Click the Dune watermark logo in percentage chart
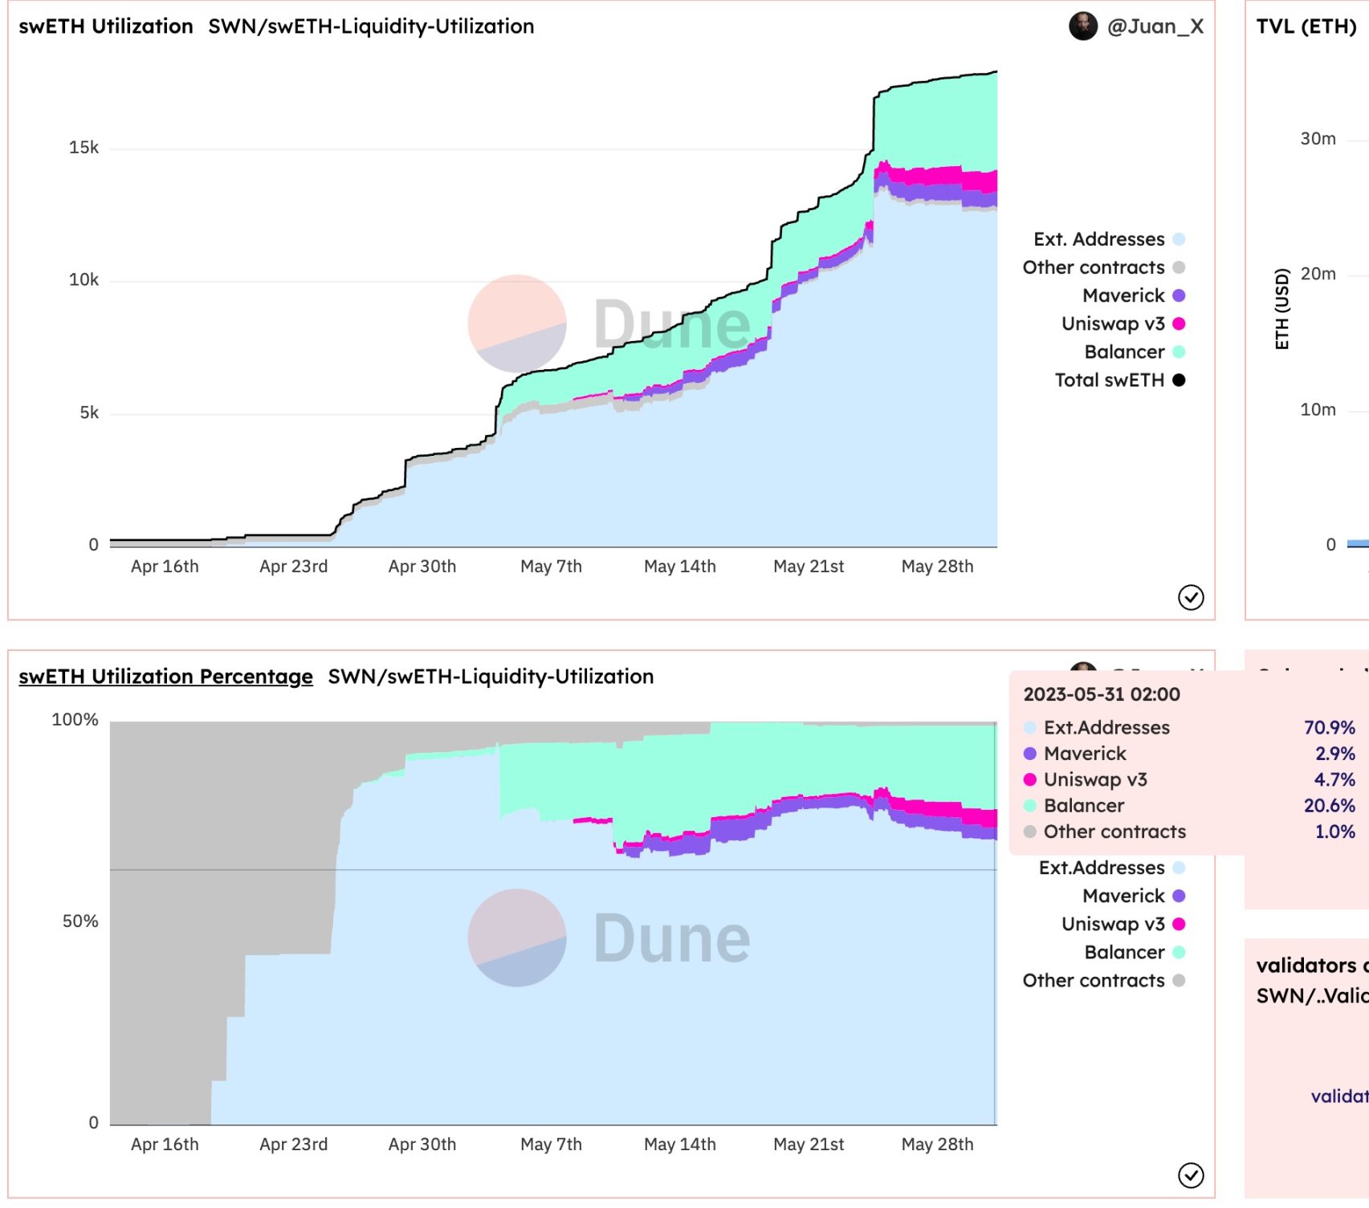The height and width of the screenshot is (1208, 1369). click(517, 938)
